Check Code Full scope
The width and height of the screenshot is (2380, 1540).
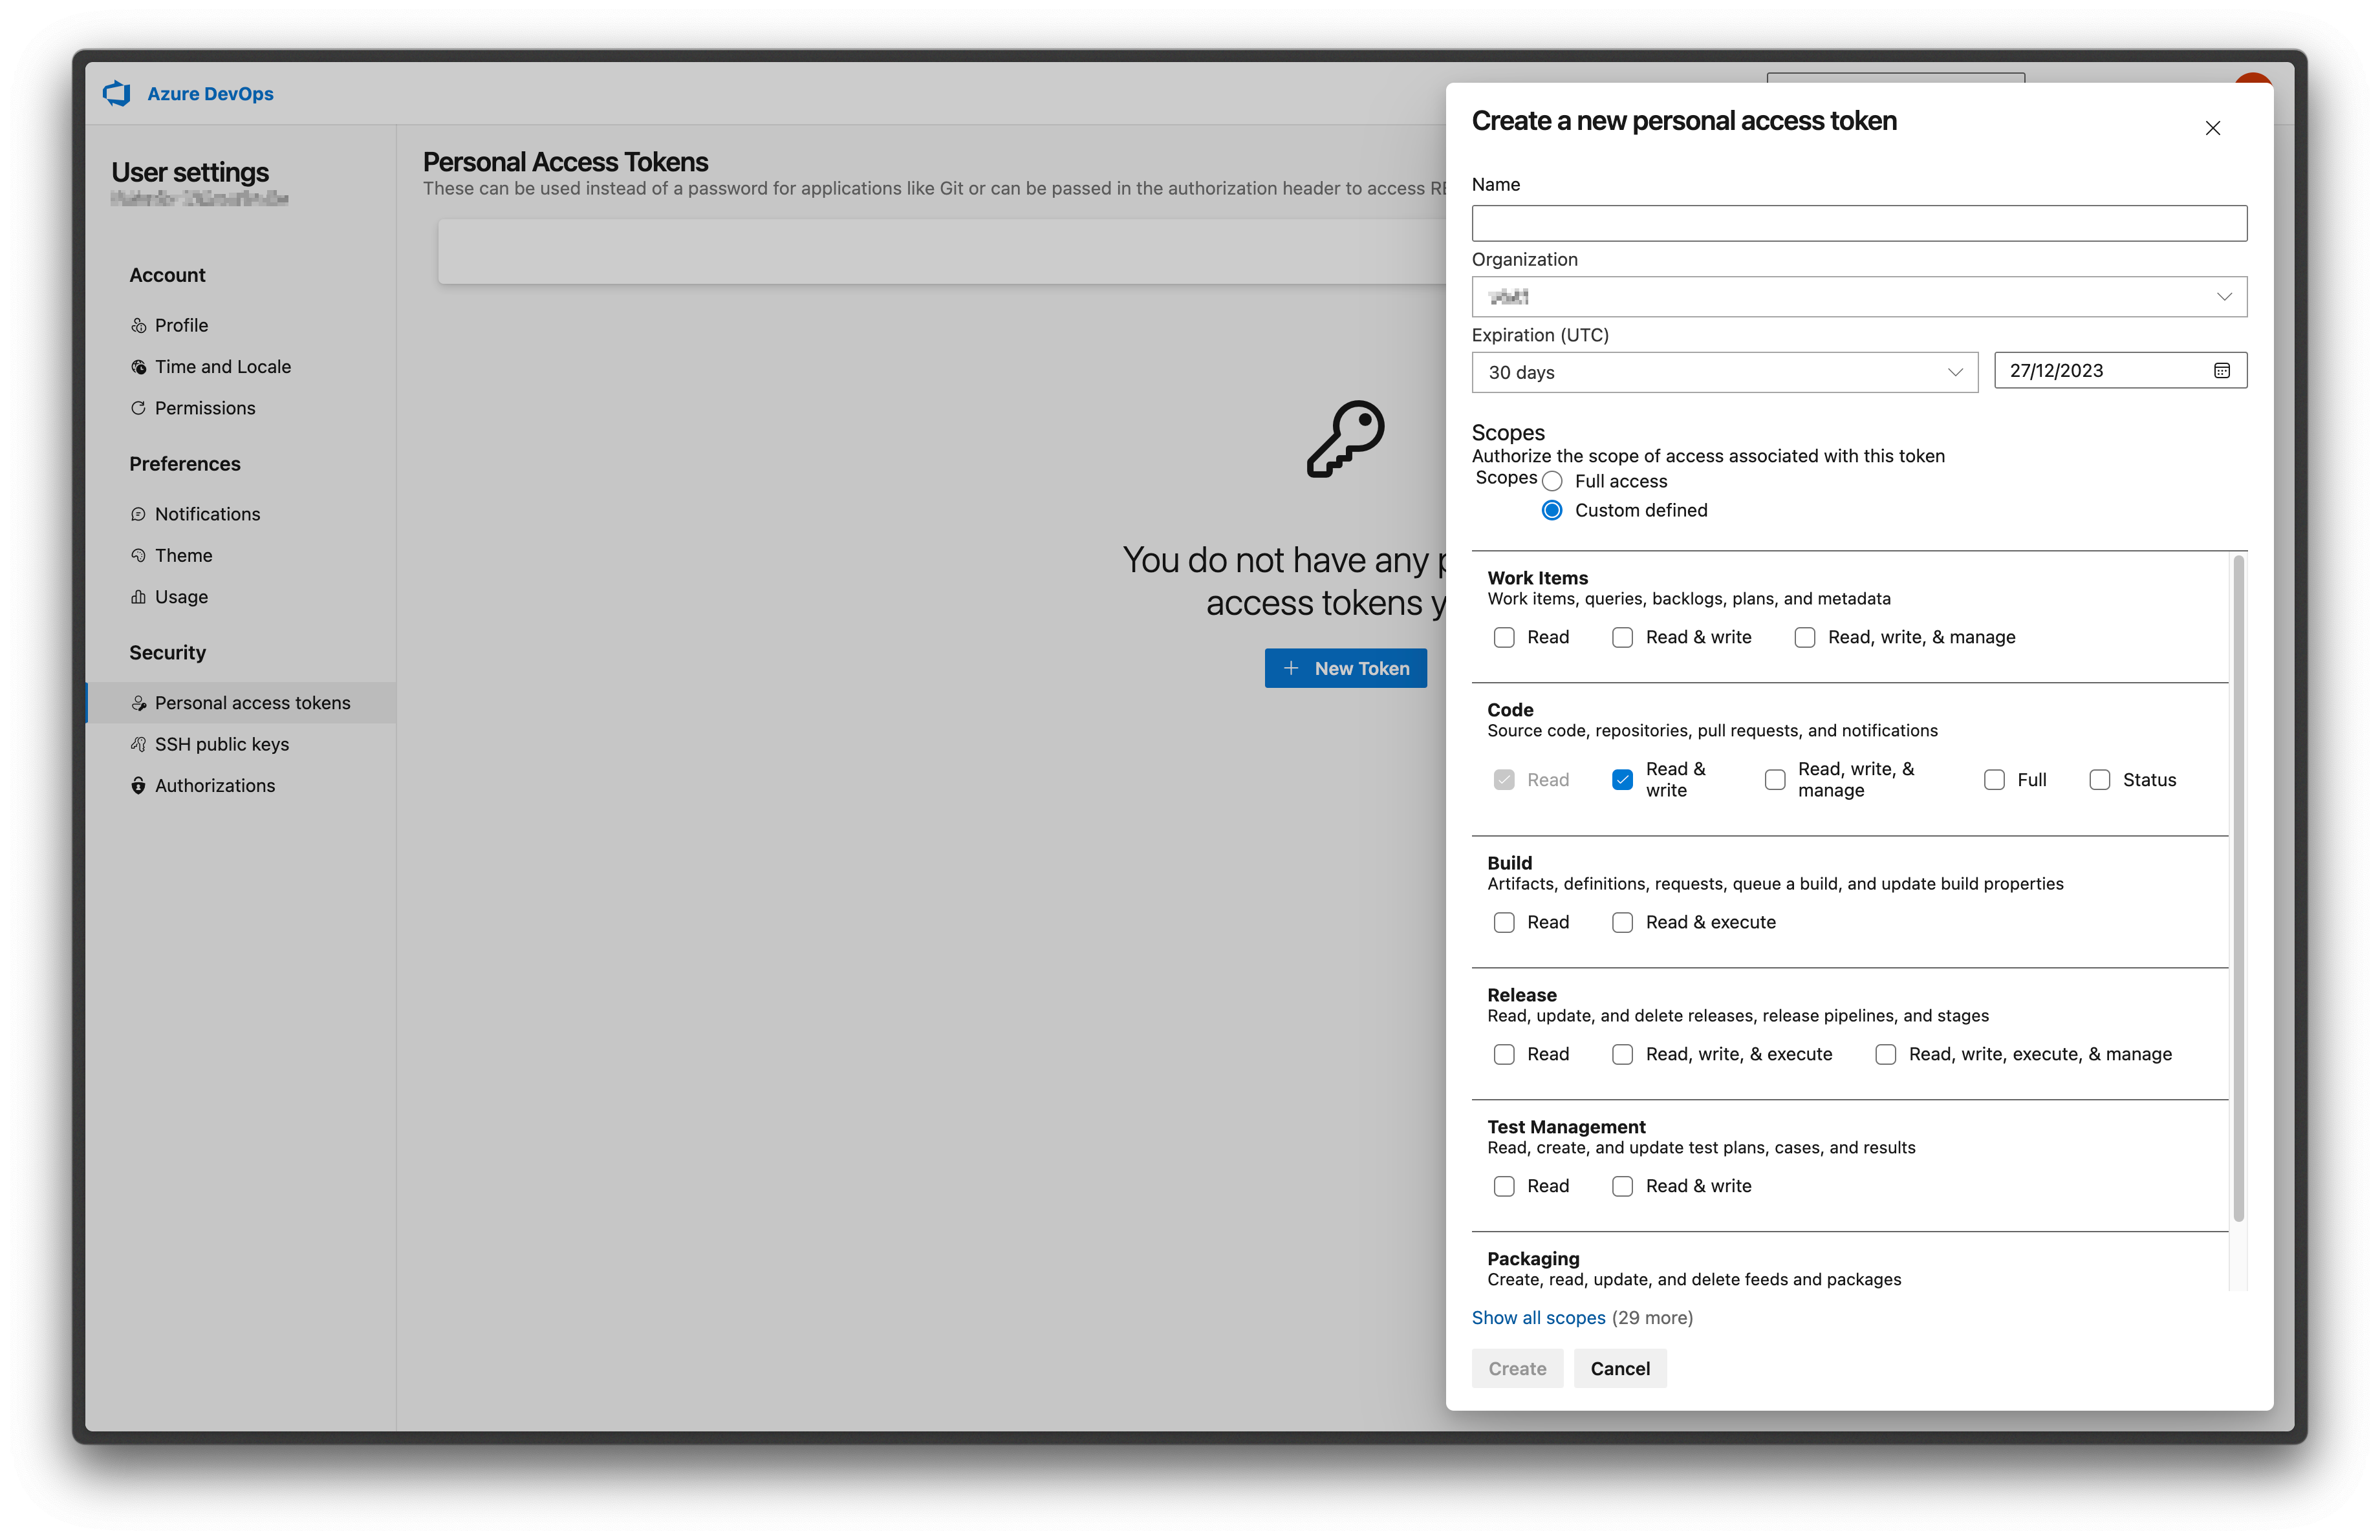[1994, 780]
